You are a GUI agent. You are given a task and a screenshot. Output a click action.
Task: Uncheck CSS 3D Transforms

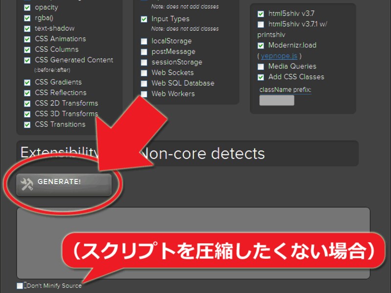[x=27, y=113]
